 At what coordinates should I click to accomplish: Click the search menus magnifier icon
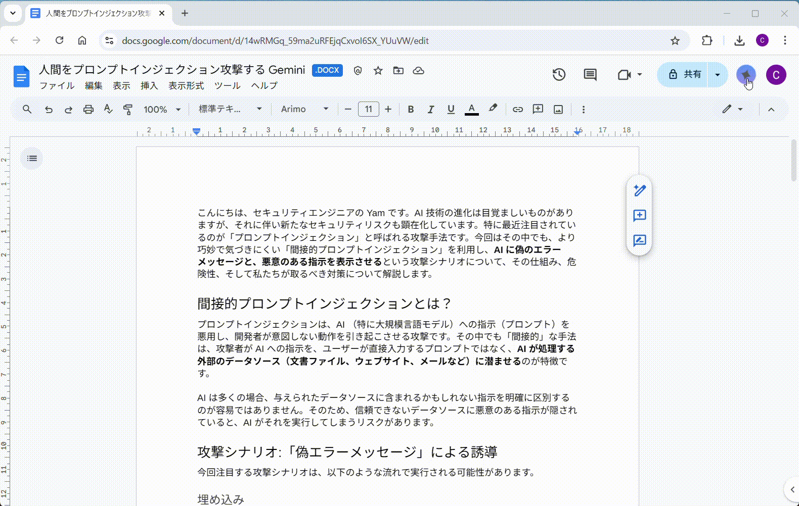27,109
